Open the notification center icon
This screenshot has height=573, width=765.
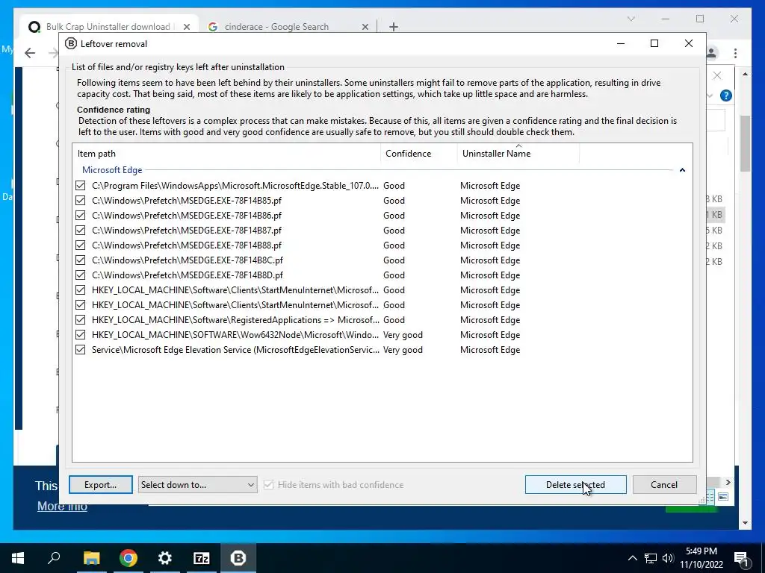coord(741,558)
